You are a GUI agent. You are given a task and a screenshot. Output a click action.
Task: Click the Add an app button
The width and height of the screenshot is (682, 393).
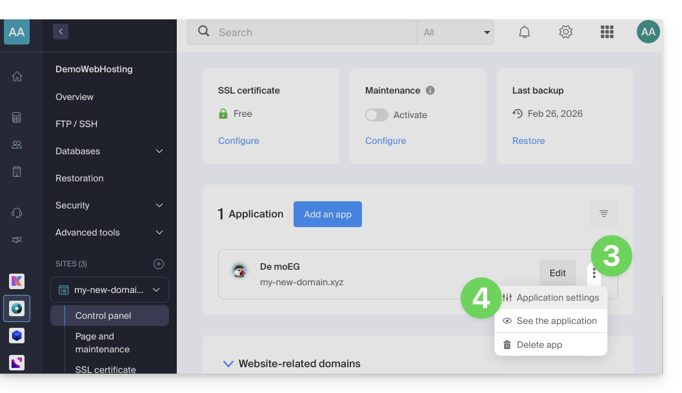328,214
